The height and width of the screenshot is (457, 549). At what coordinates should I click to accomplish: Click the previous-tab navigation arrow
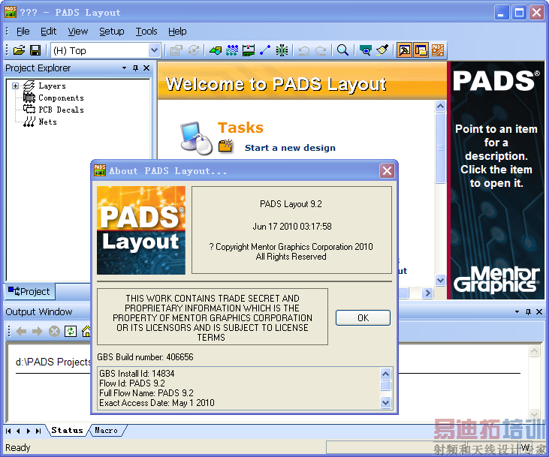point(18,431)
